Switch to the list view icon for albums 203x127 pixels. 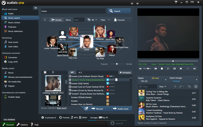click(53, 72)
